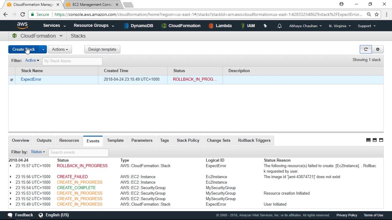The image size is (392, 220).
Task: Switch to the Parameters tab
Action: pyautogui.click(x=142, y=141)
